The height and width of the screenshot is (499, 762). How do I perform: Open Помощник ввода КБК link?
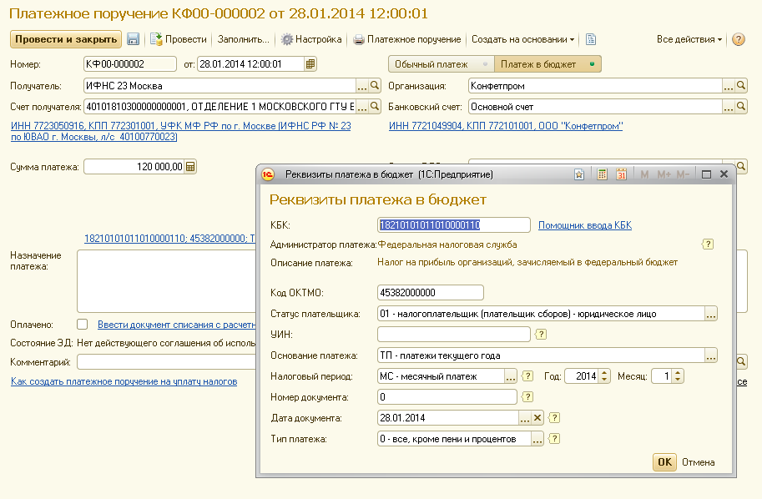tap(585, 225)
